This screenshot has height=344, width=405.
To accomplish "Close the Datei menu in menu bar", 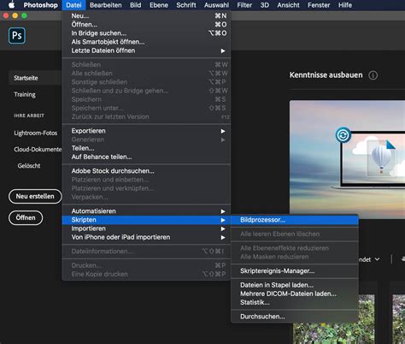I will 73,5.
